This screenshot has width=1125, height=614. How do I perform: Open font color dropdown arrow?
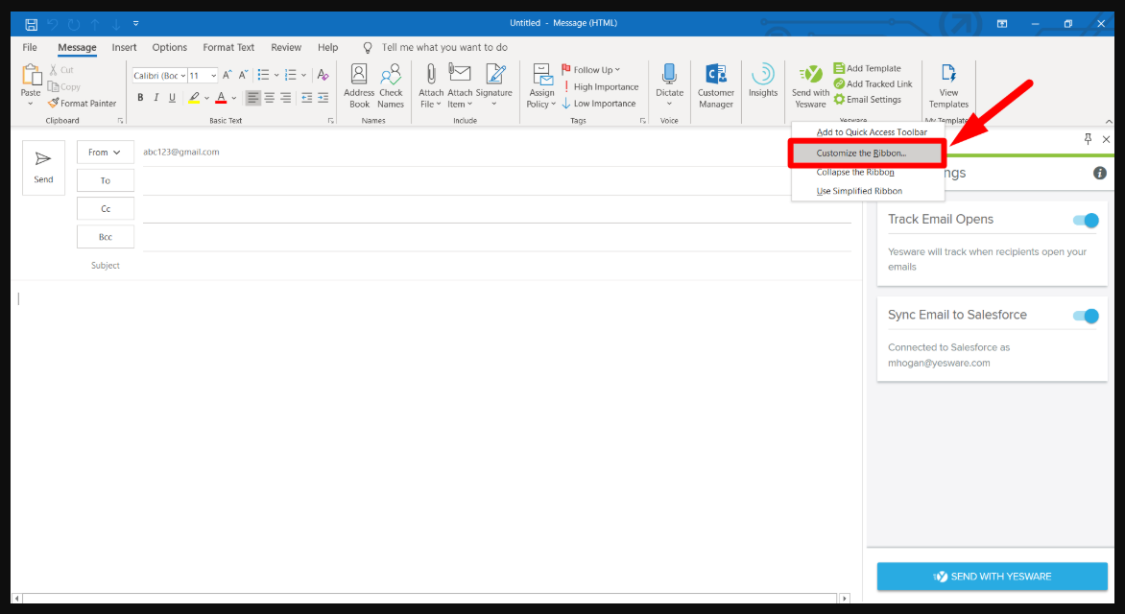click(x=234, y=98)
